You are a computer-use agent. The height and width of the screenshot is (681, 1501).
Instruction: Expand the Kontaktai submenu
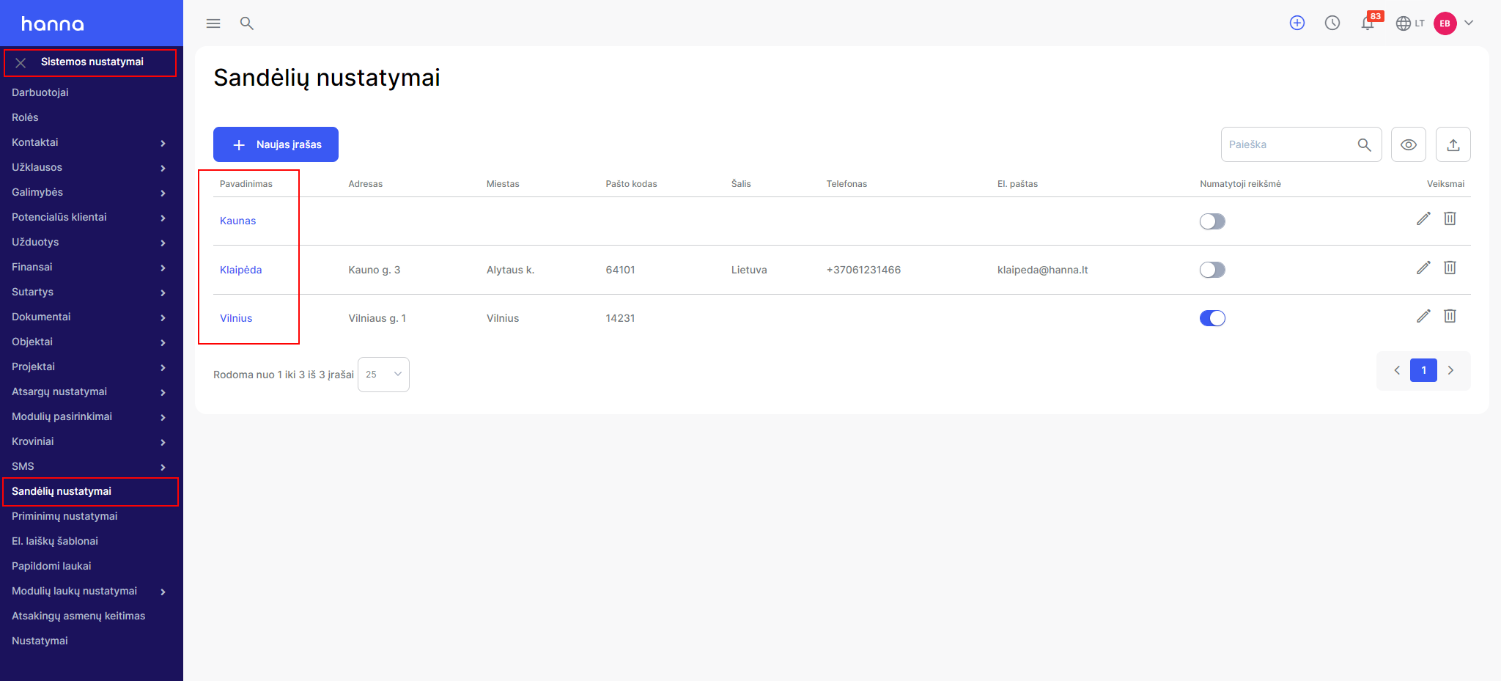click(163, 143)
